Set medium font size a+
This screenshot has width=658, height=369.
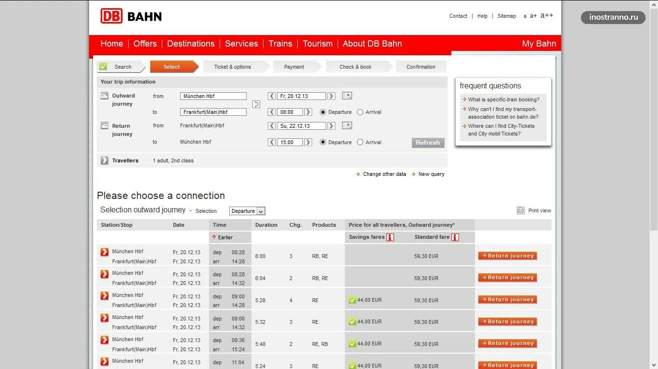click(533, 16)
